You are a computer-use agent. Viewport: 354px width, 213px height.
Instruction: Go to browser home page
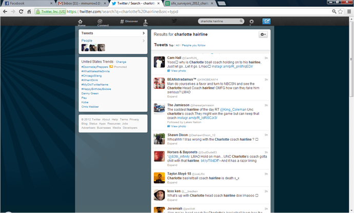coord(29,11)
